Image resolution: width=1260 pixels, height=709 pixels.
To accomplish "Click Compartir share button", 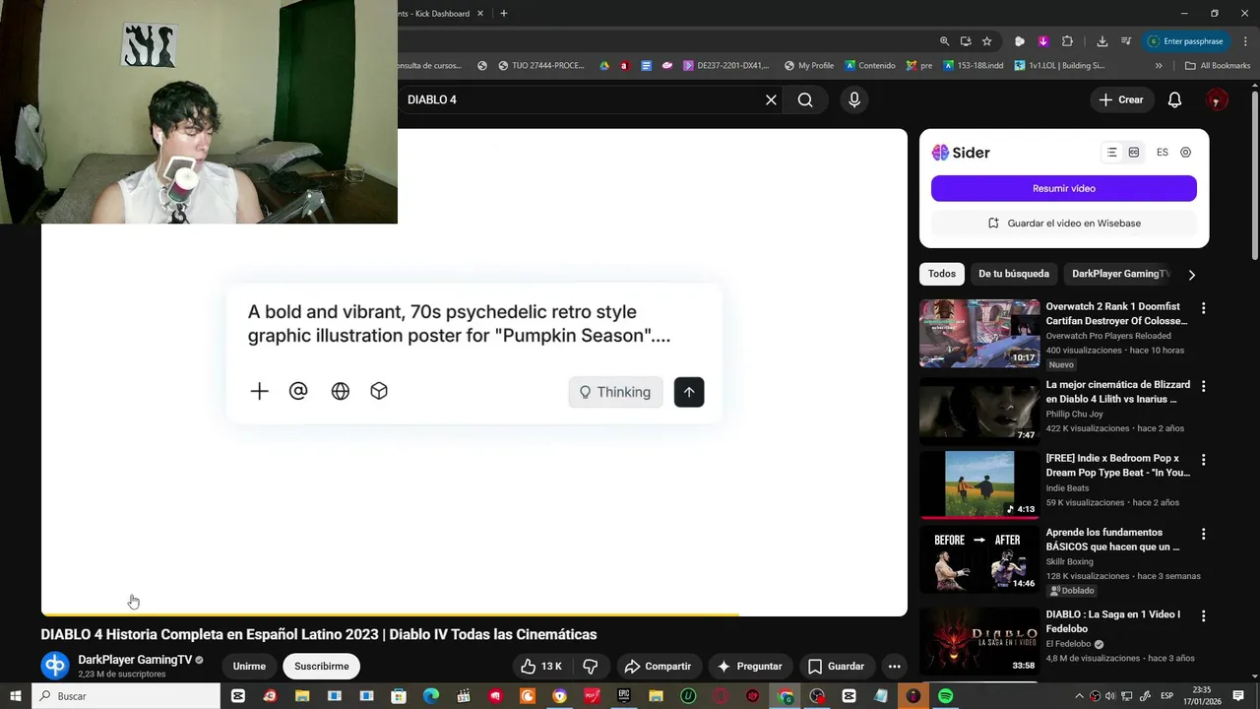I will [x=658, y=667].
